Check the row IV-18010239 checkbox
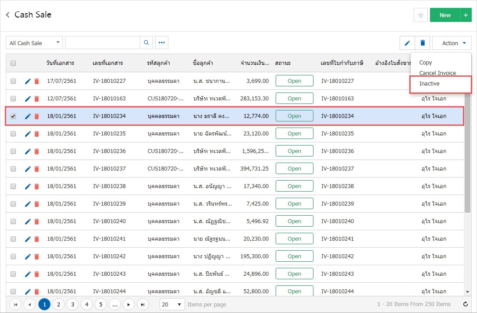The height and width of the screenshot is (313, 477). [13, 204]
